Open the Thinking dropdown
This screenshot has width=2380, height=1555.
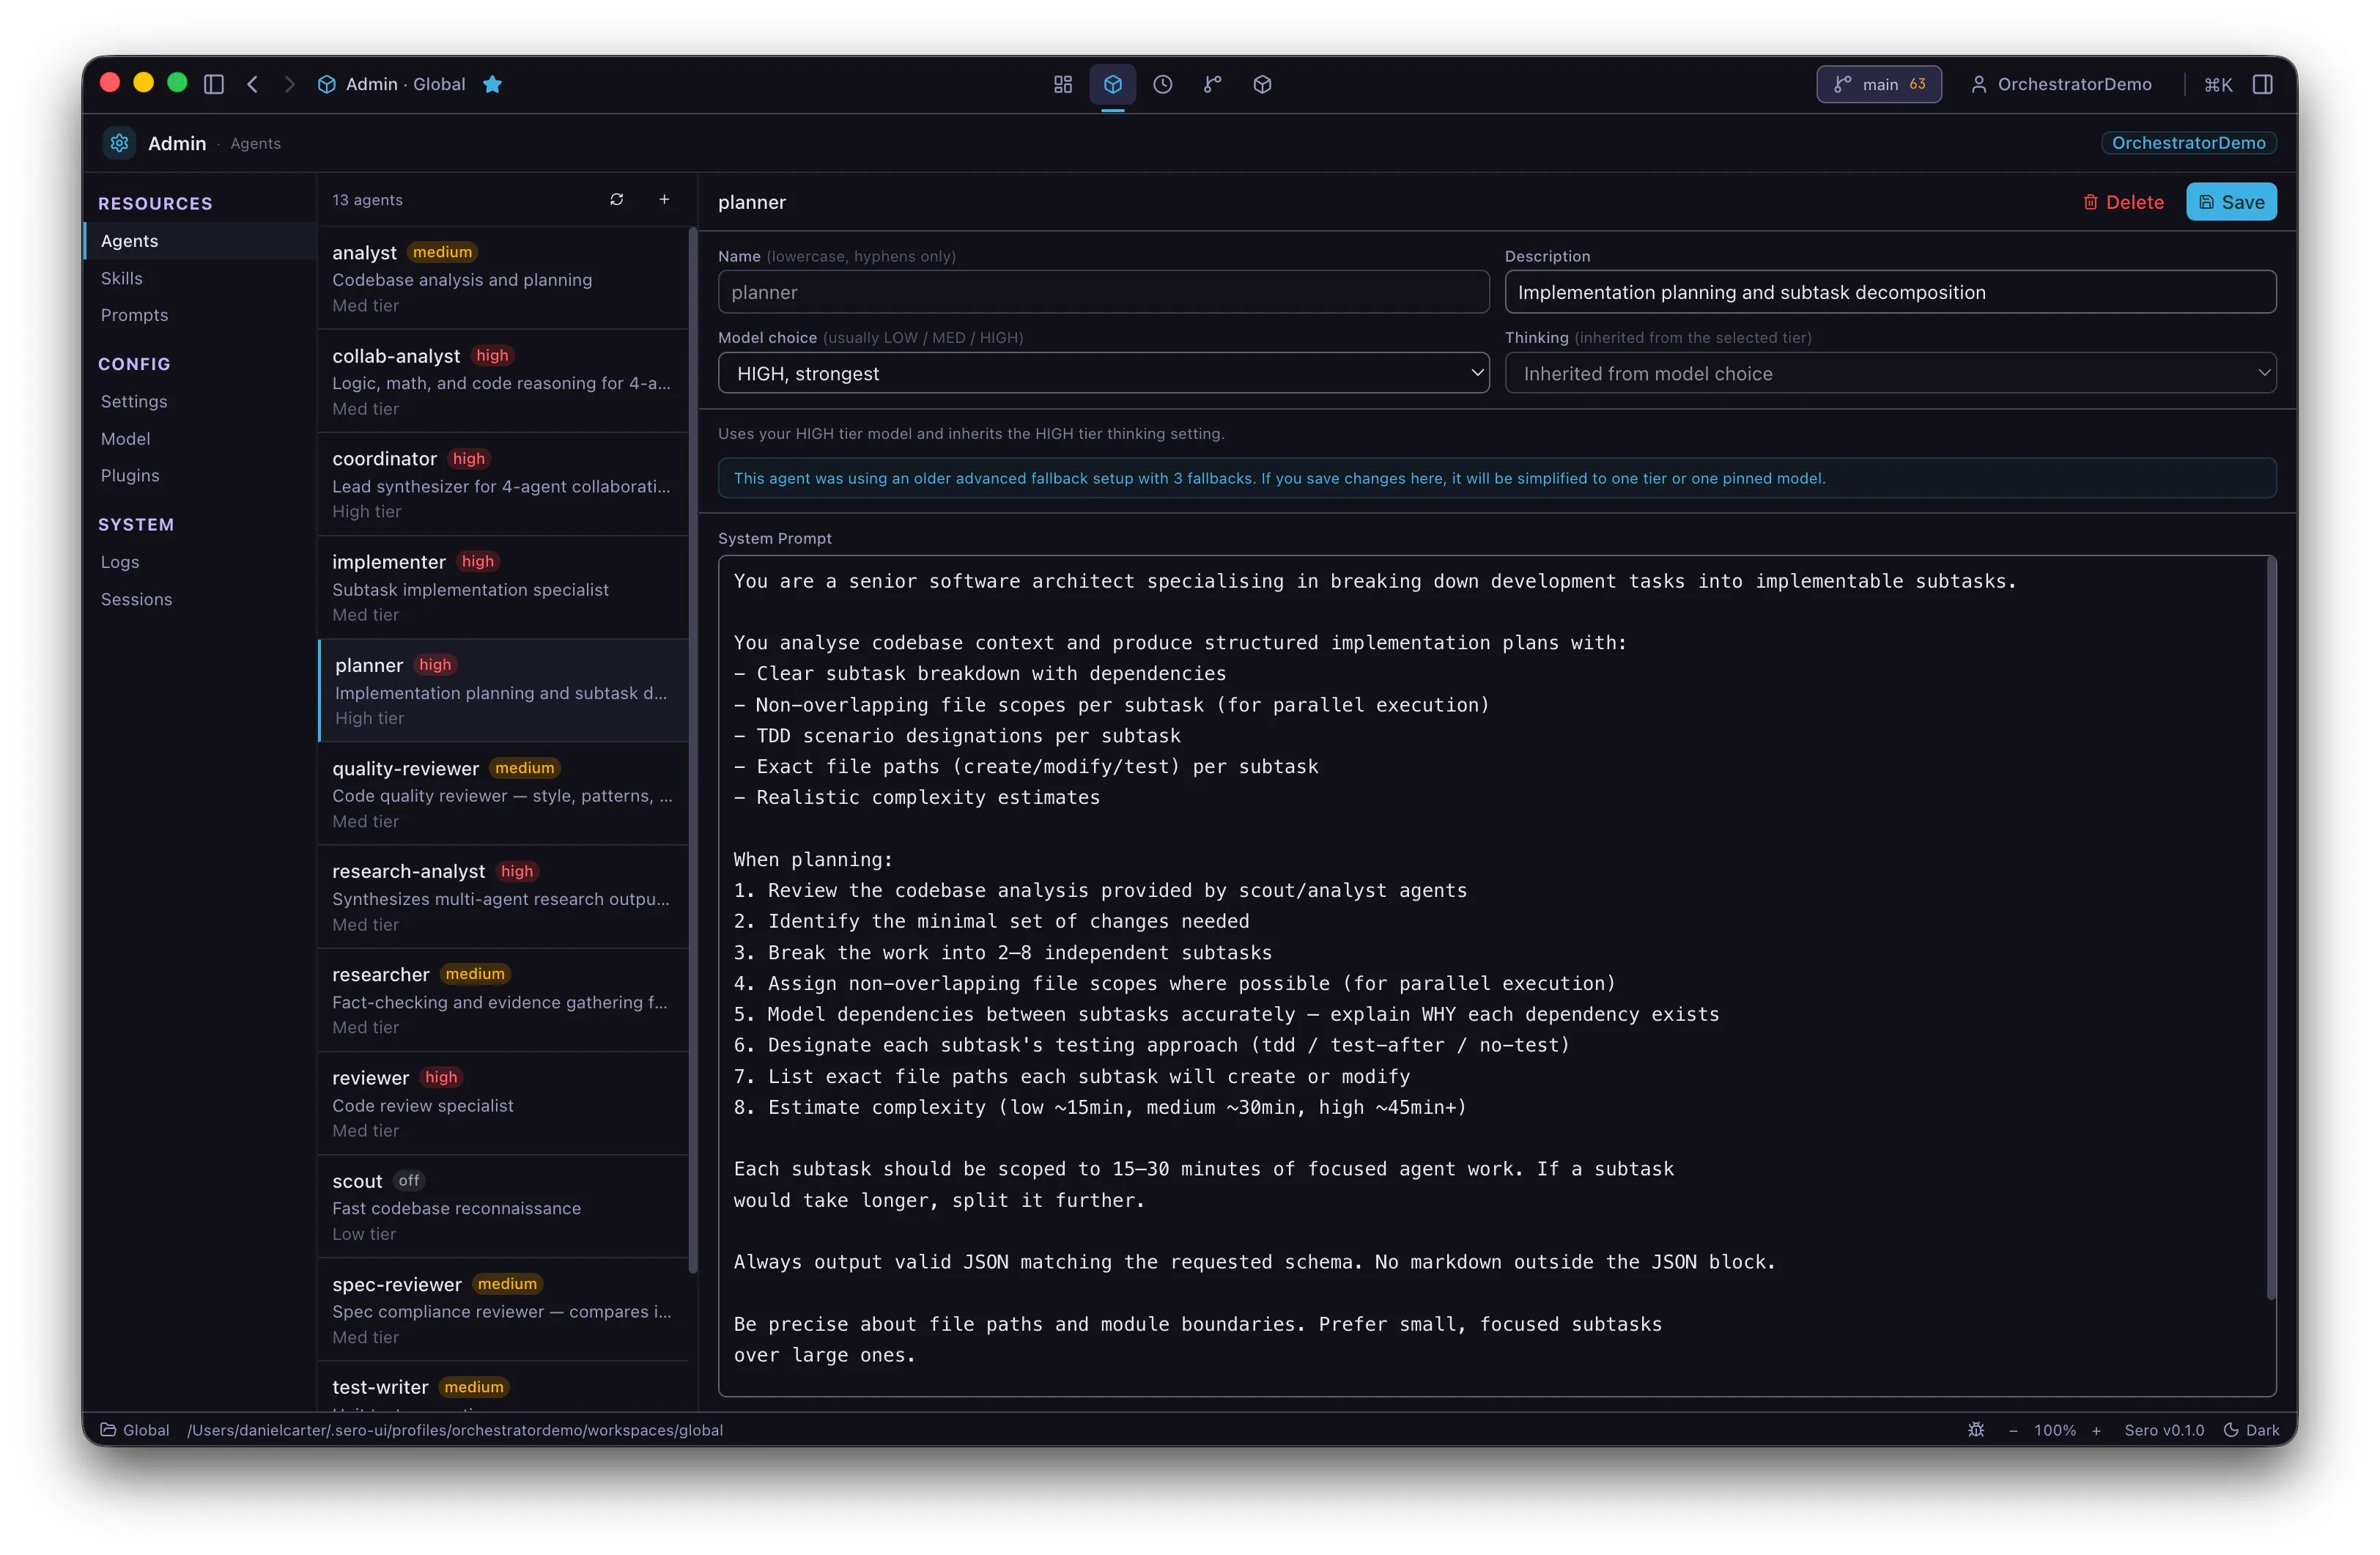click(x=1890, y=373)
